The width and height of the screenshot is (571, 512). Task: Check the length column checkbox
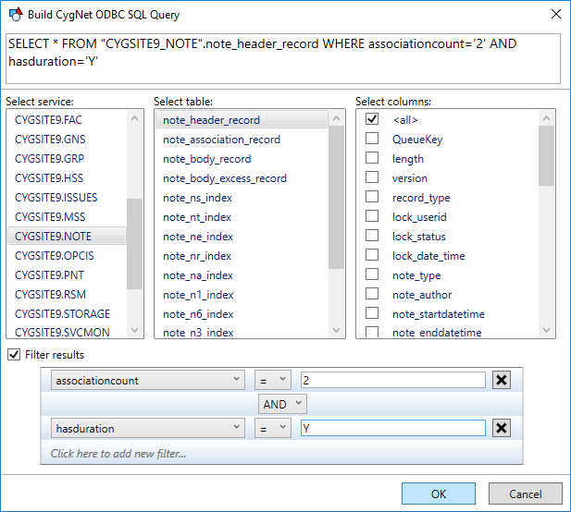tap(372, 158)
